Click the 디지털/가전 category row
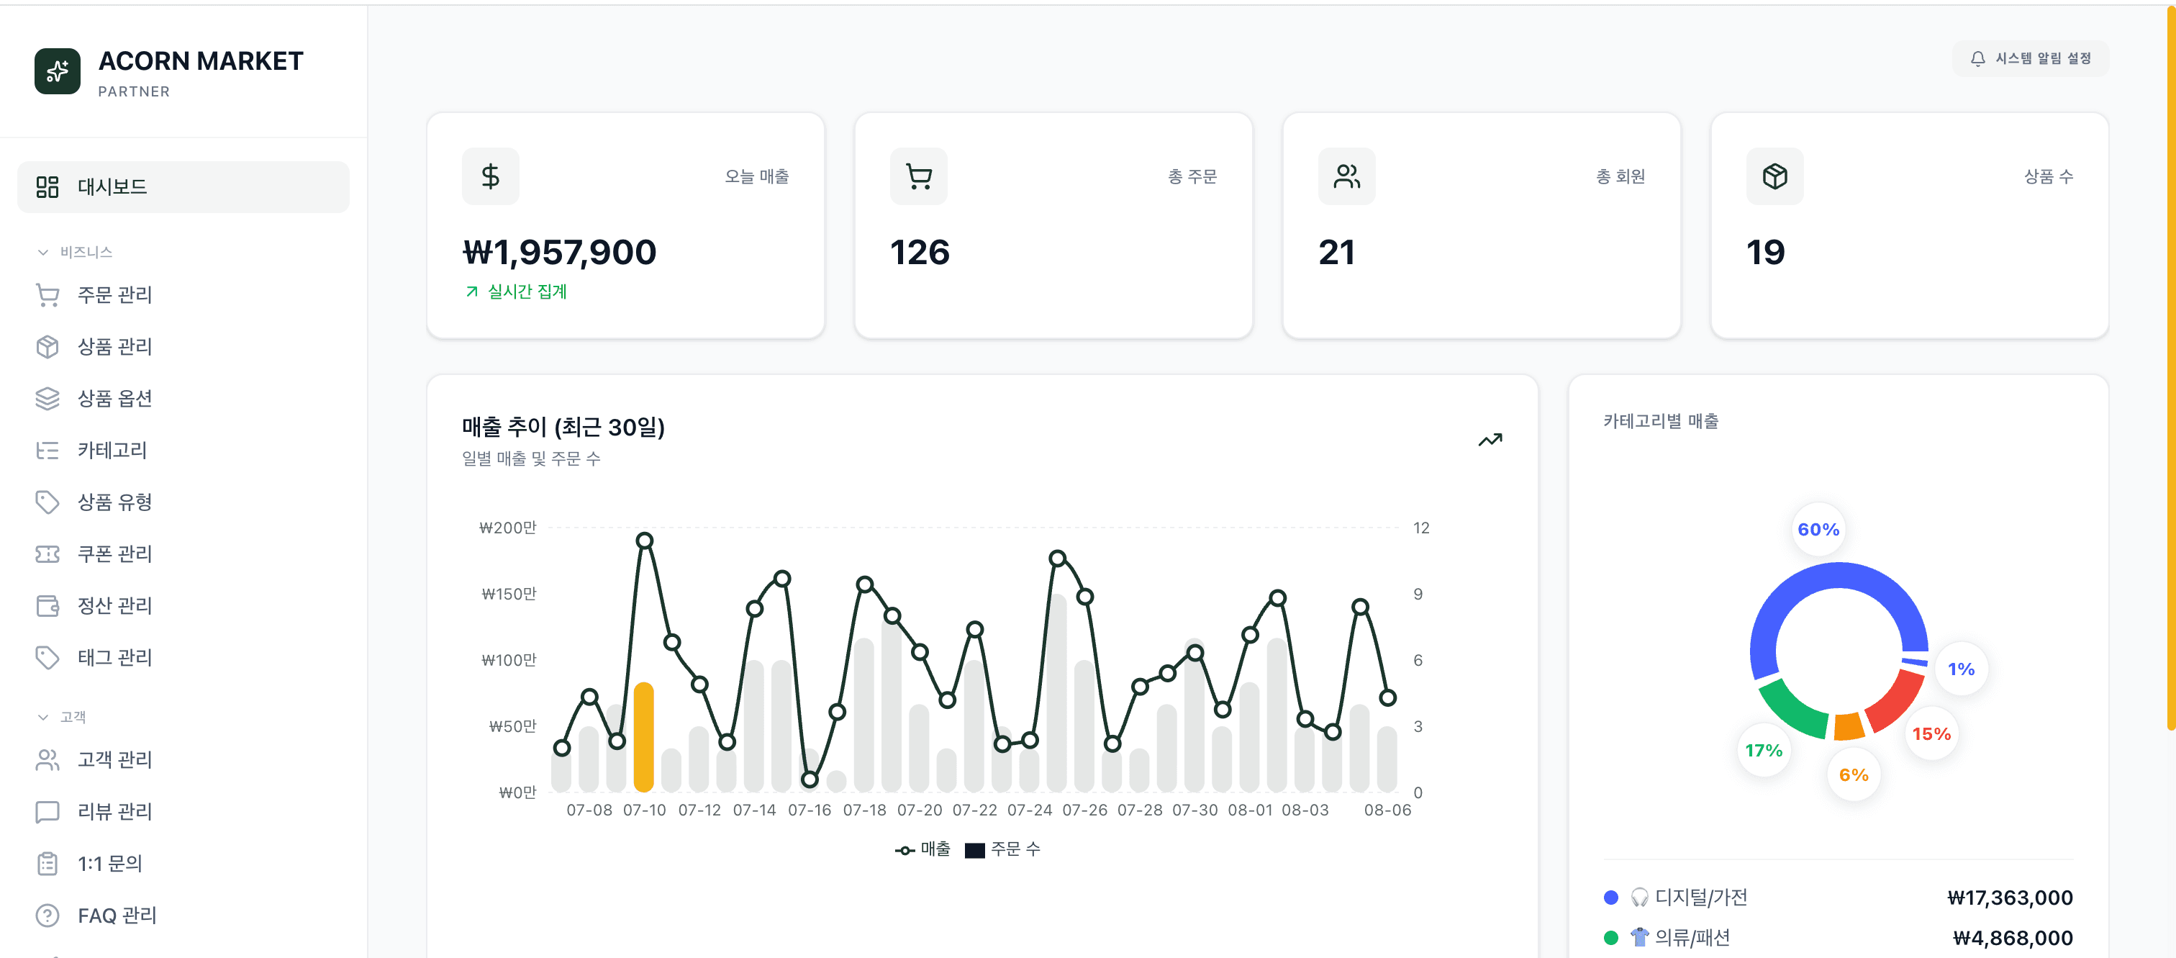Viewport: 2176px width, 958px height. (x=1838, y=897)
